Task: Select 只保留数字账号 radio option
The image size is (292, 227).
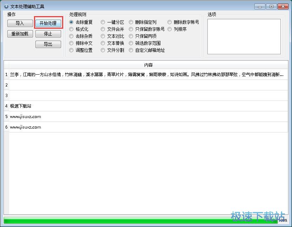Action: coord(147,29)
